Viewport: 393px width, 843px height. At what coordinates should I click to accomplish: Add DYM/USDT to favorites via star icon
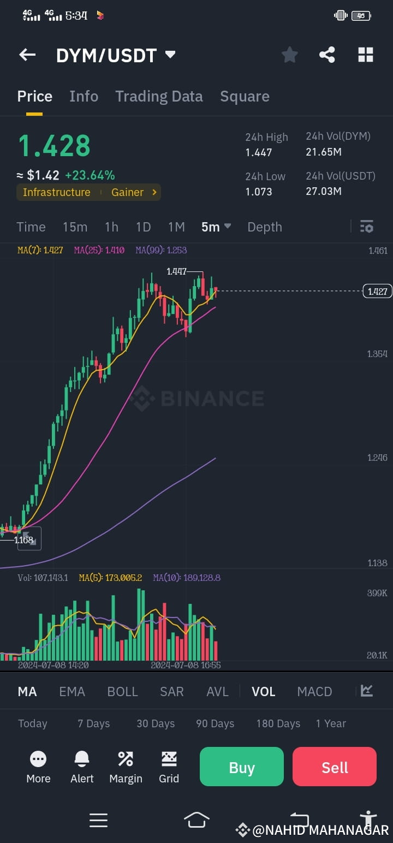289,55
